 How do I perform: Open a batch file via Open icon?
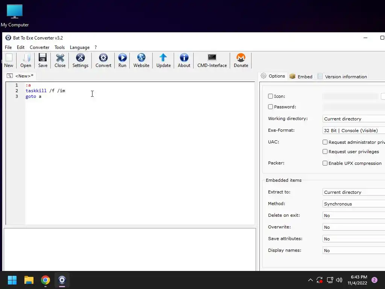(26, 61)
